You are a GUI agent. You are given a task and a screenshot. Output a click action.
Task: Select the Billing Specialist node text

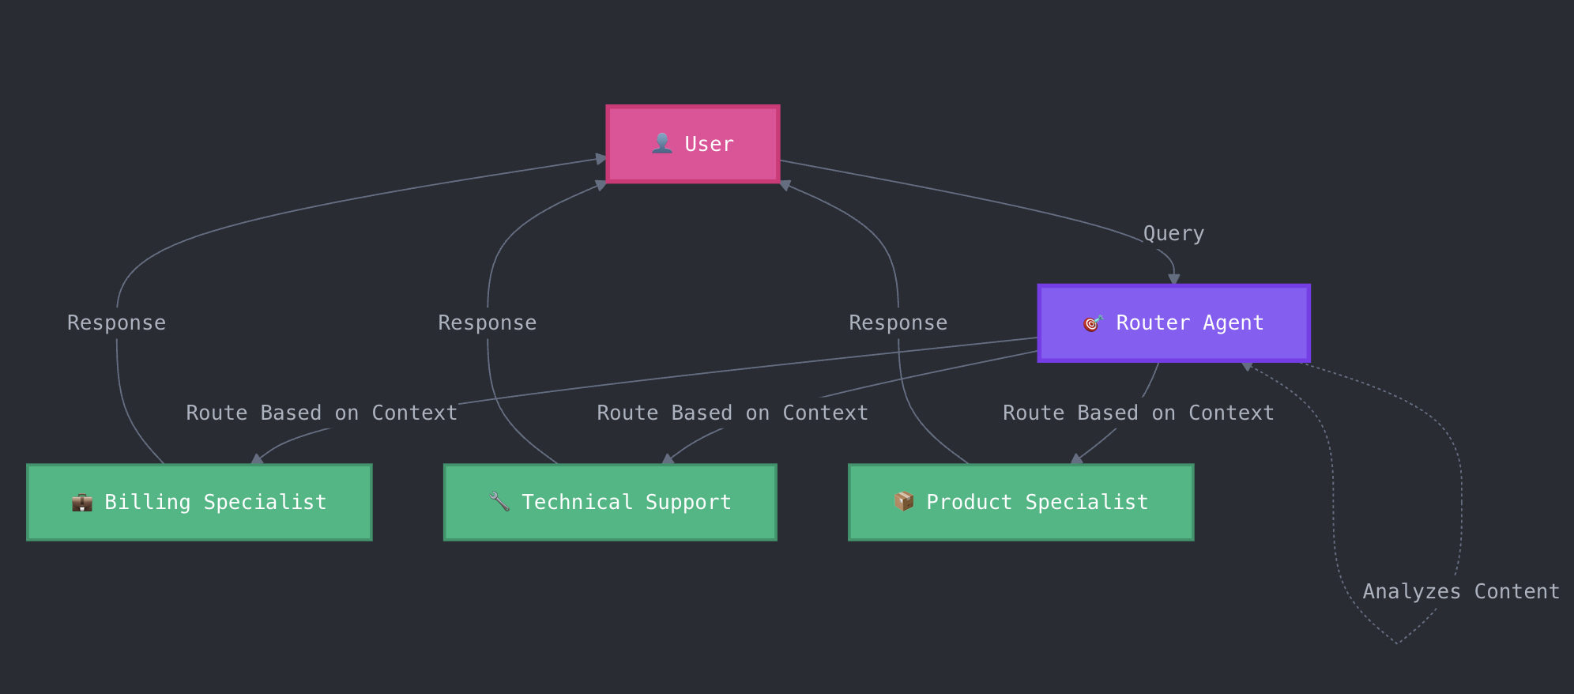click(215, 502)
